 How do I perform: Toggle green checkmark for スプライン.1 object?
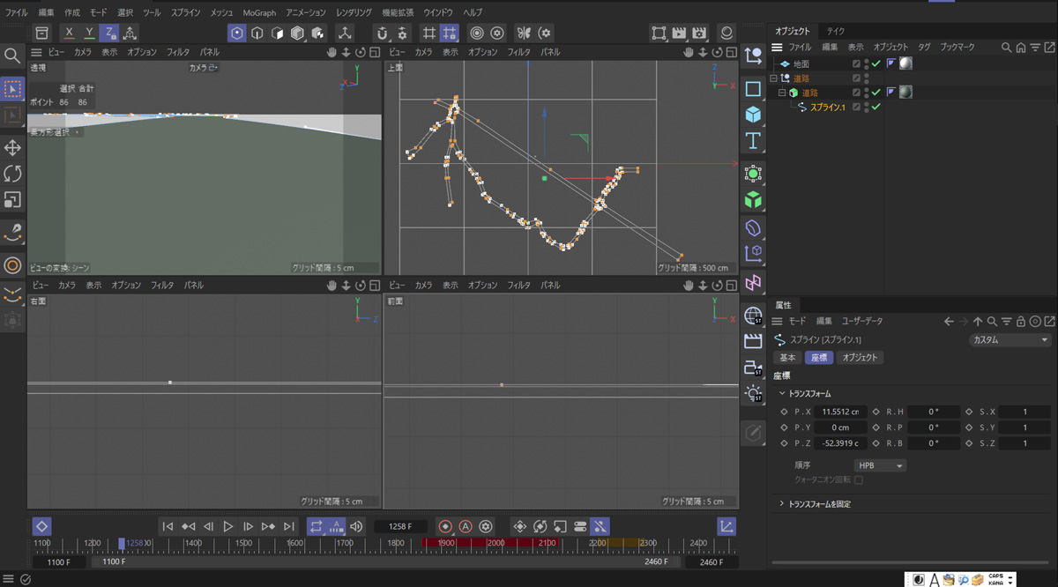(875, 108)
